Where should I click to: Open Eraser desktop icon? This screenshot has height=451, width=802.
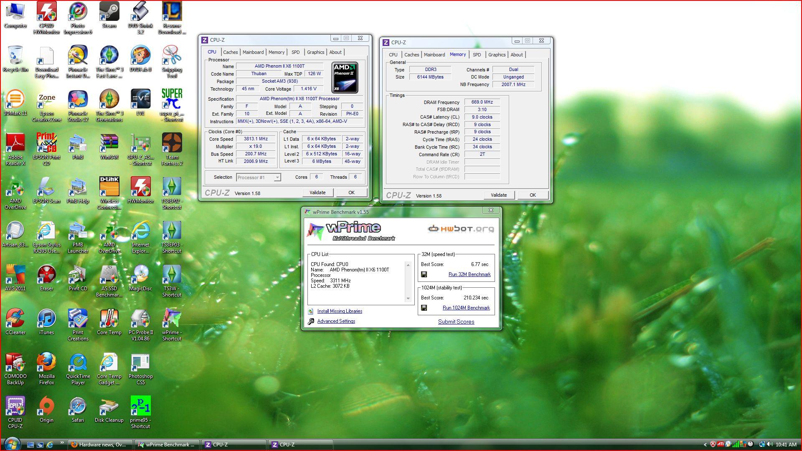click(x=46, y=278)
